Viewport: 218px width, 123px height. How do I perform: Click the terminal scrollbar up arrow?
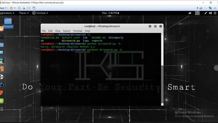click(x=162, y=34)
